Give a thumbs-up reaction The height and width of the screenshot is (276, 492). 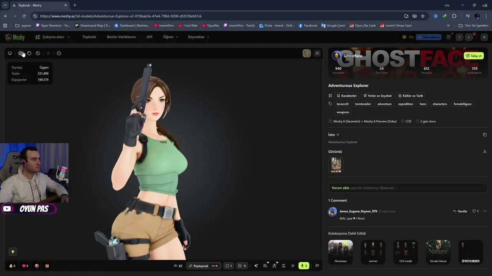pyautogui.click(x=12, y=266)
